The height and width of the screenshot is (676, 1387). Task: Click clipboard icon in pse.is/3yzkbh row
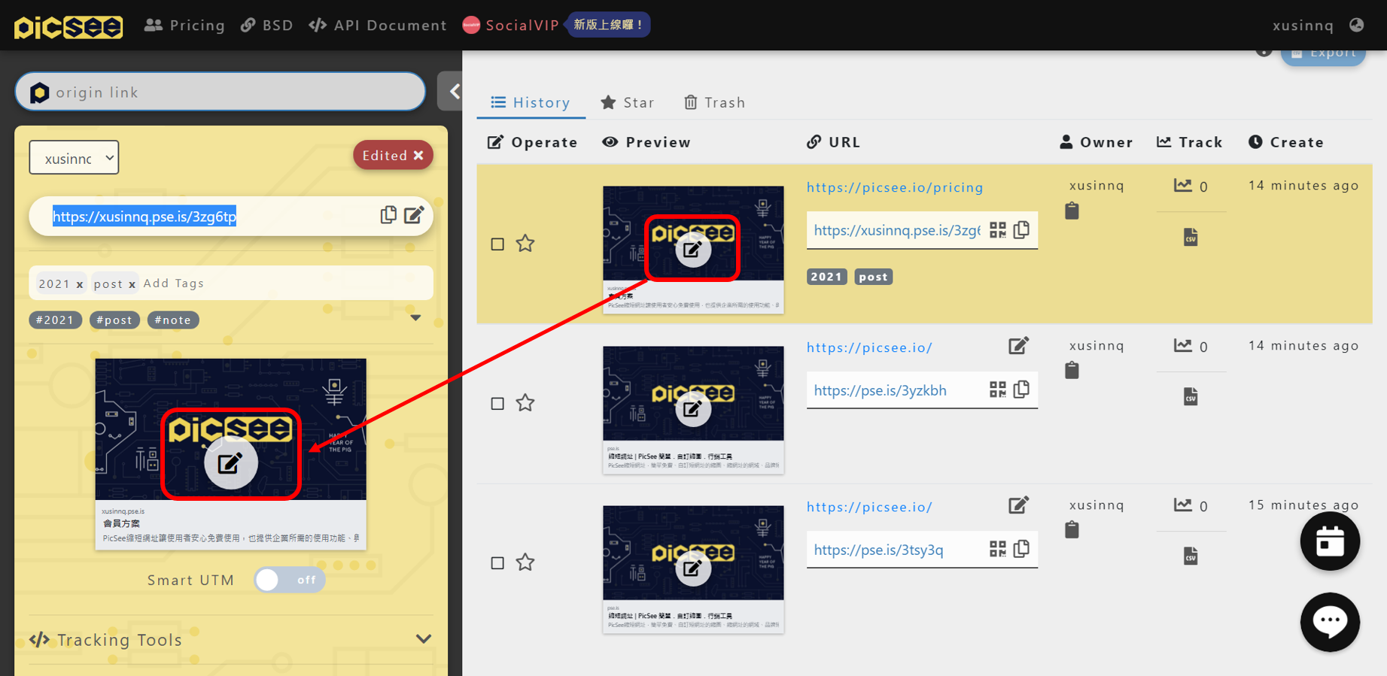click(x=1072, y=370)
